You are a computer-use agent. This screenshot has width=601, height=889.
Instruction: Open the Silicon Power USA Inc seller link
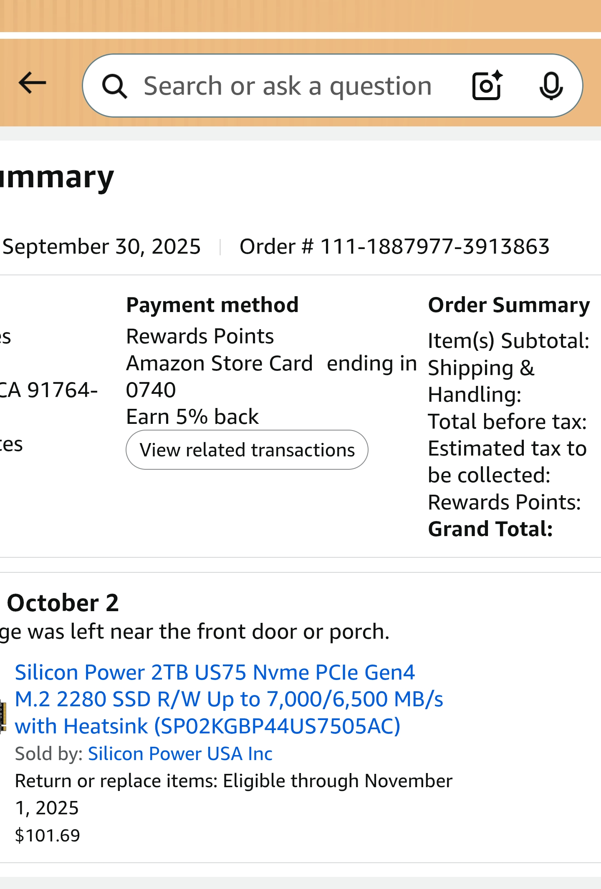coord(180,754)
